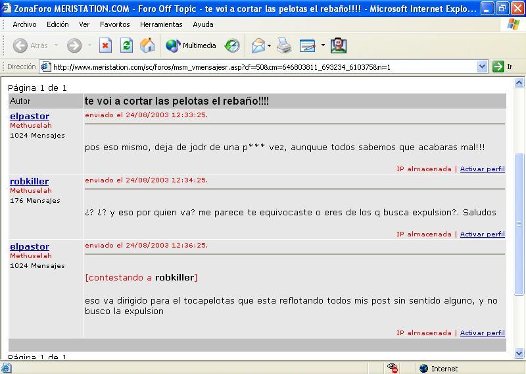
Task: Open the Ayuda menu
Action: pyautogui.click(x=203, y=24)
